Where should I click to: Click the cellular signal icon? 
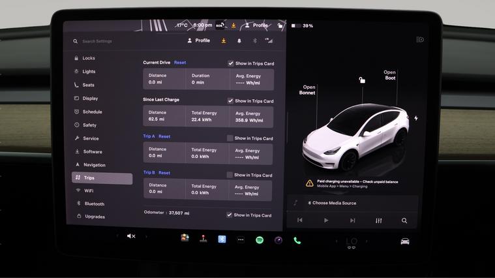pos(269,40)
